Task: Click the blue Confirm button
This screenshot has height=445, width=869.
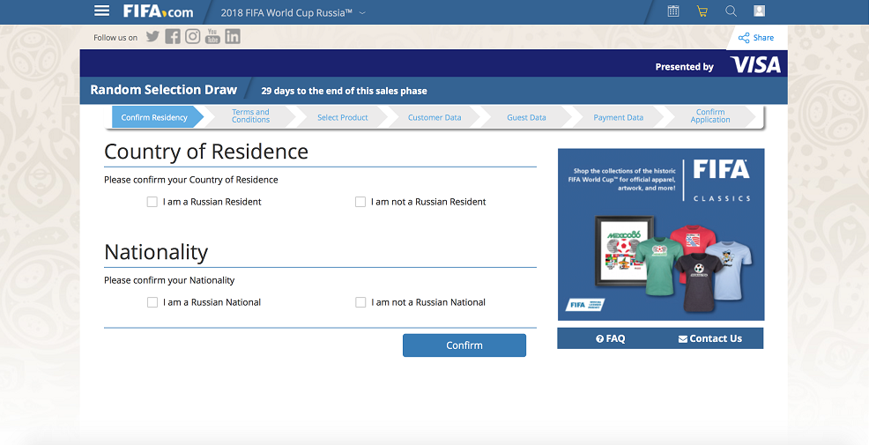Action: 464,345
